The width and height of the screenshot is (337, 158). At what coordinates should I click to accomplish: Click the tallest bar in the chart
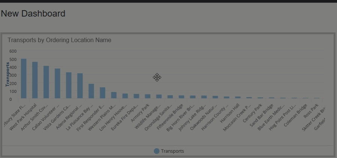[24, 79]
